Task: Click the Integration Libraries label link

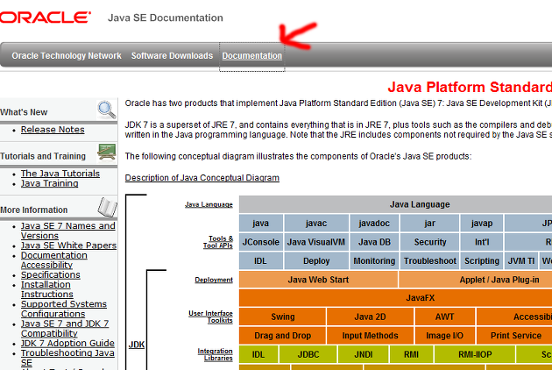Action: tap(215, 354)
